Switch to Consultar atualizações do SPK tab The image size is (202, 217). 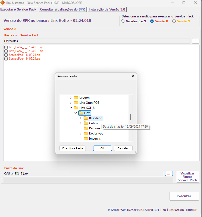coord(63,9)
